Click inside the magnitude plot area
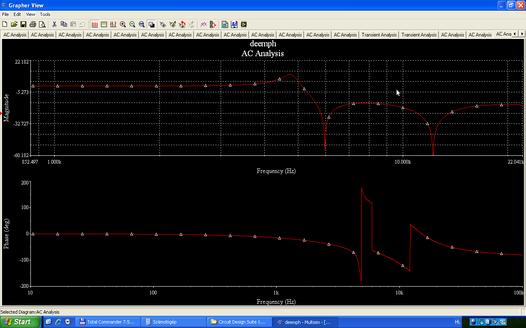This screenshot has width=526, height=328. [276, 108]
